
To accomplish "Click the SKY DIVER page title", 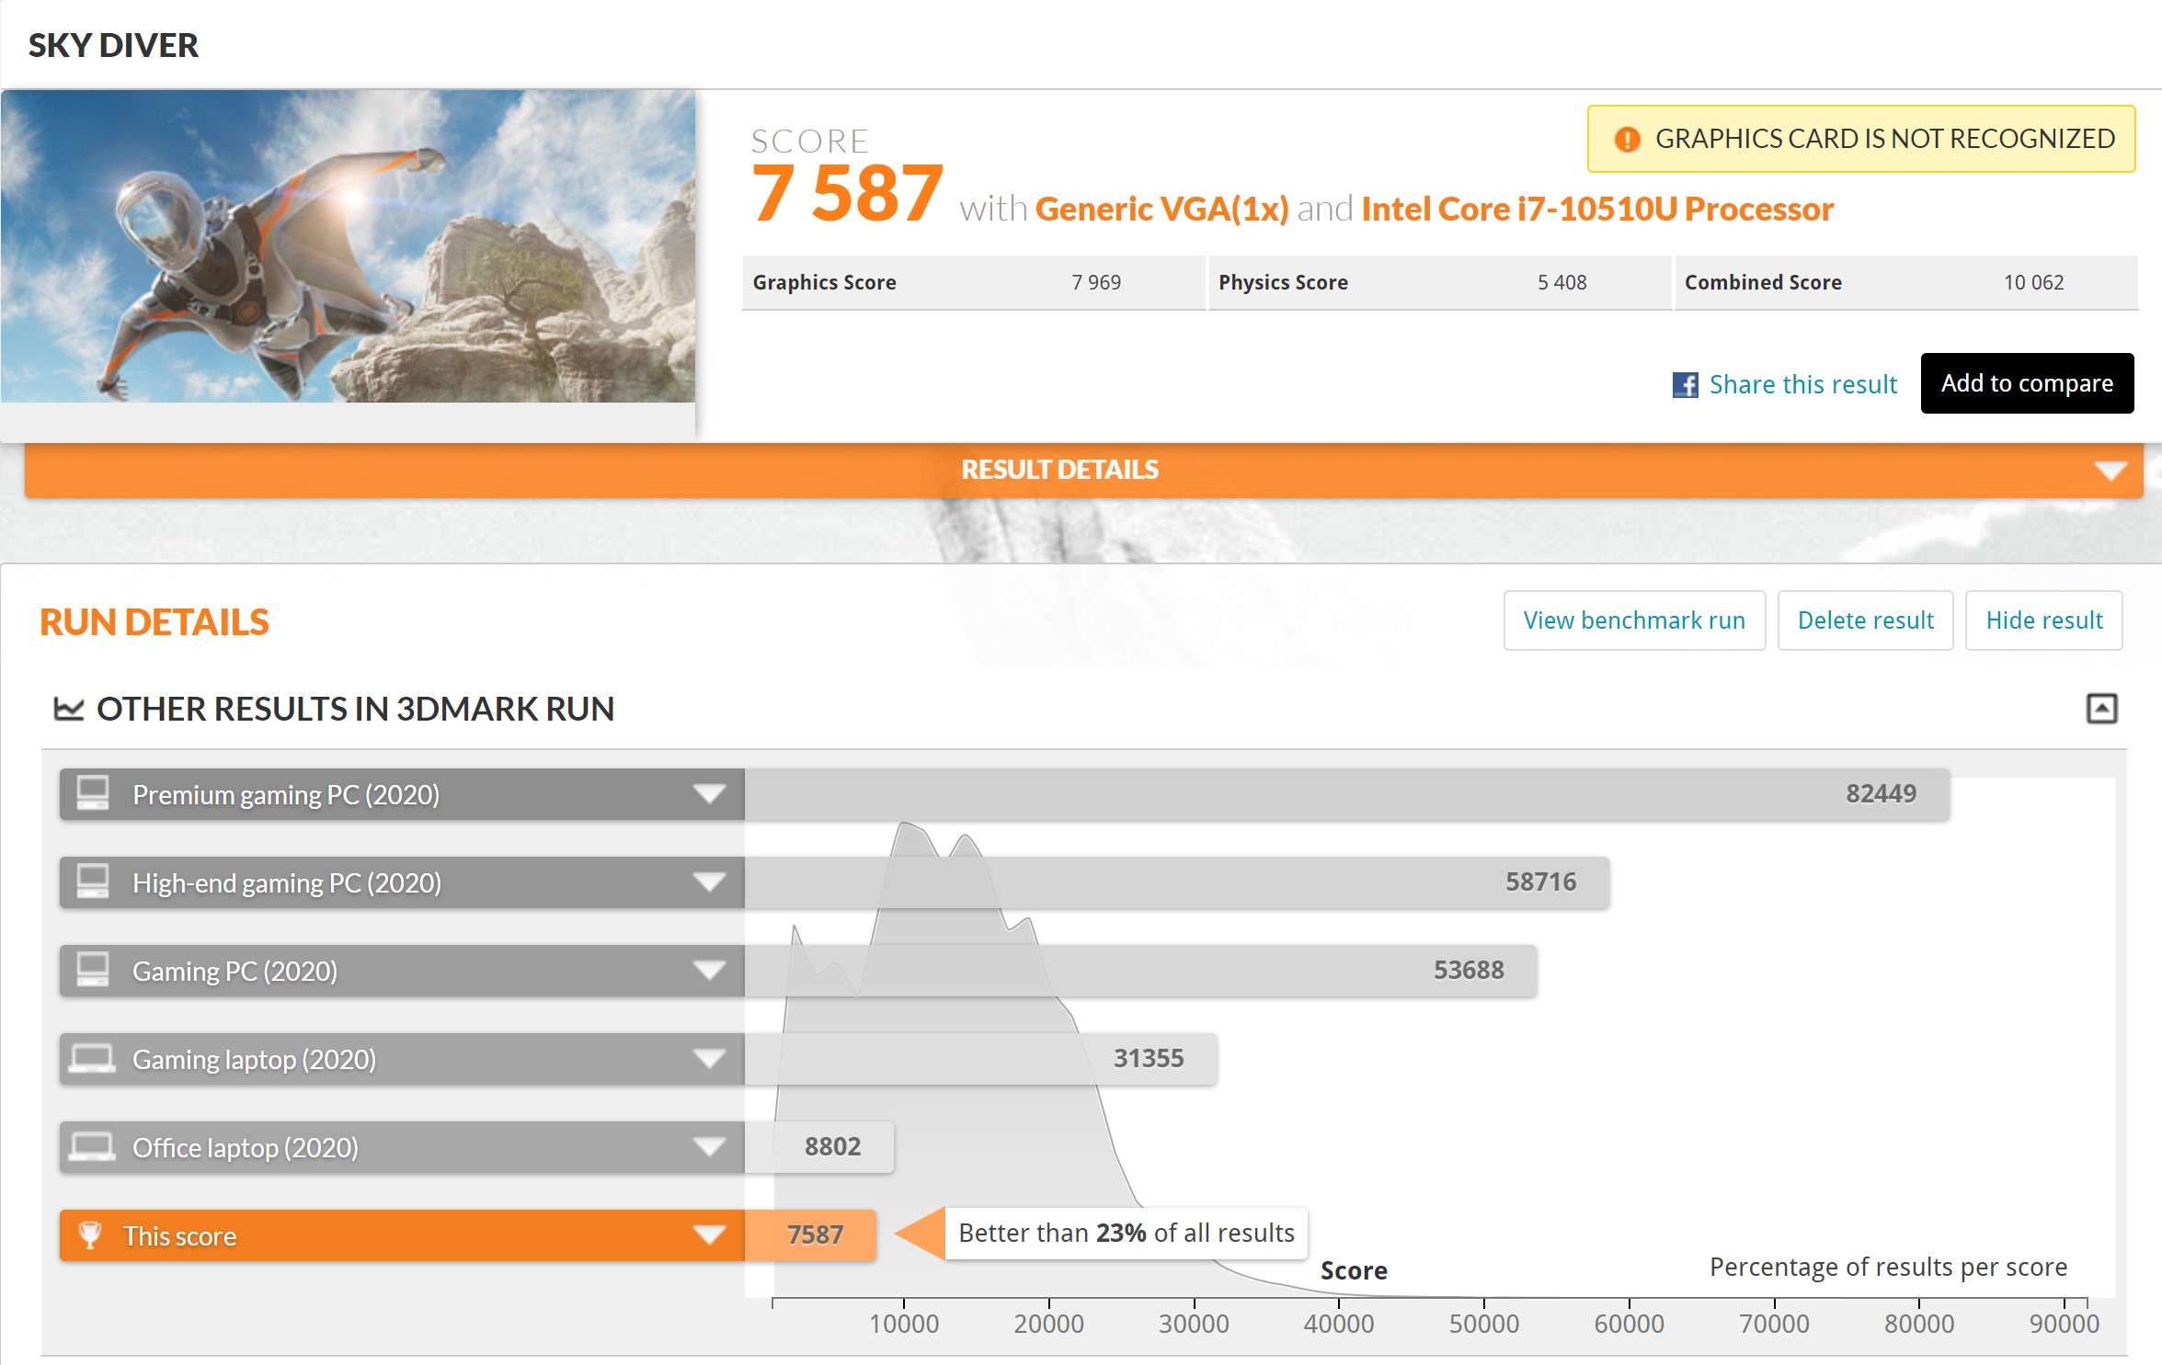I will (113, 45).
